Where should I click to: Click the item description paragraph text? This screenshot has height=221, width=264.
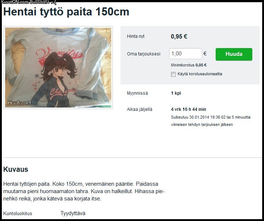pyautogui.click(x=84, y=191)
